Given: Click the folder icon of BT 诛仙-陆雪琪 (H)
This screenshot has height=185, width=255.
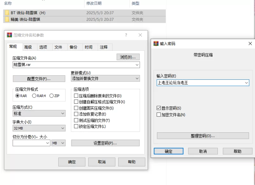Looking at the screenshot, I should [x=7, y=13].
